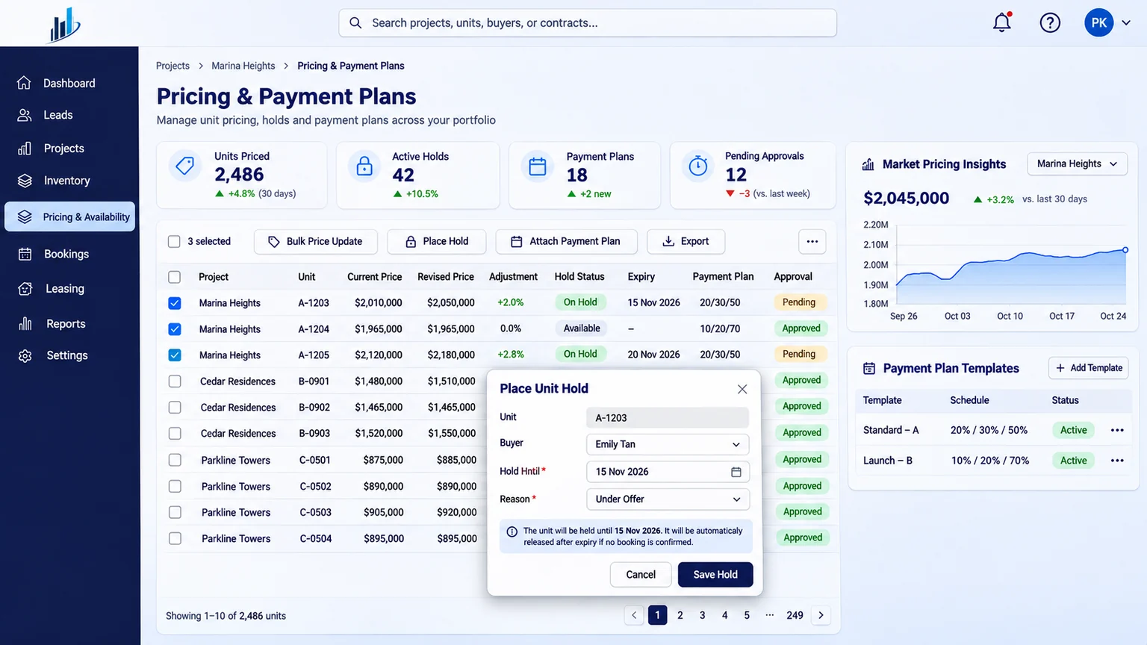Viewport: 1147px width, 645px height.
Task: Uncheck the A-1203 row checkbox
Action: click(x=175, y=303)
